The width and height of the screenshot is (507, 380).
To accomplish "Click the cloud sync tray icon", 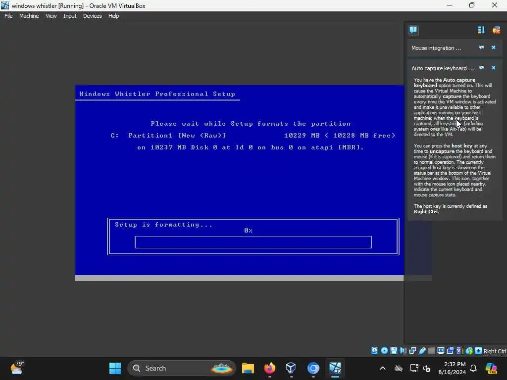I will click(399, 368).
